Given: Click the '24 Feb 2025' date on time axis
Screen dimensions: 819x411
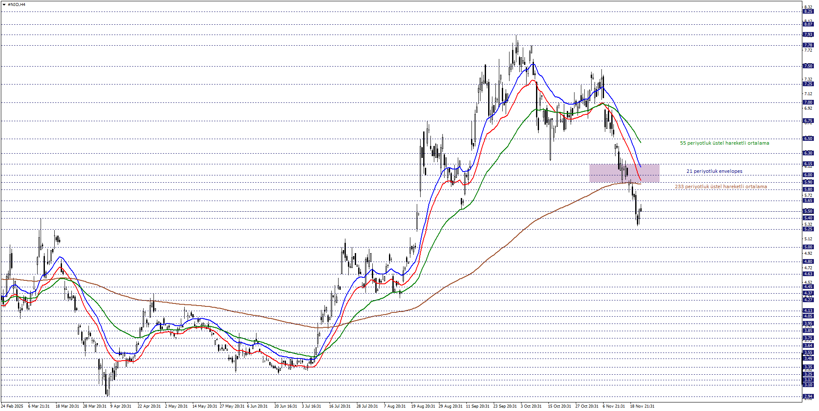Looking at the screenshot, I should (12, 406).
